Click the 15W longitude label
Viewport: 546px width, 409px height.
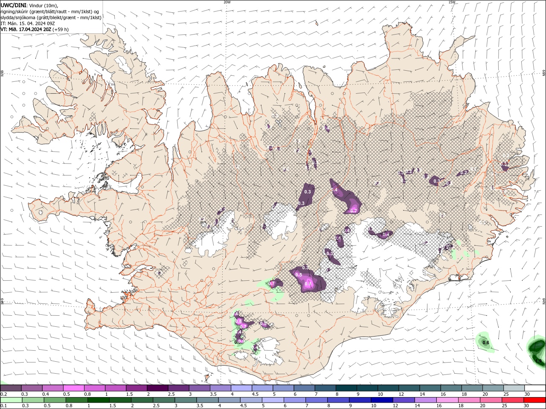[452, 2]
